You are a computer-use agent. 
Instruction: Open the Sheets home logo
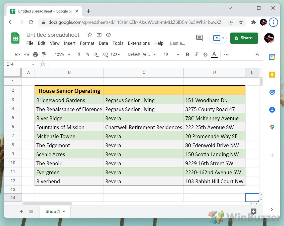pyautogui.click(x=15, y=38)
